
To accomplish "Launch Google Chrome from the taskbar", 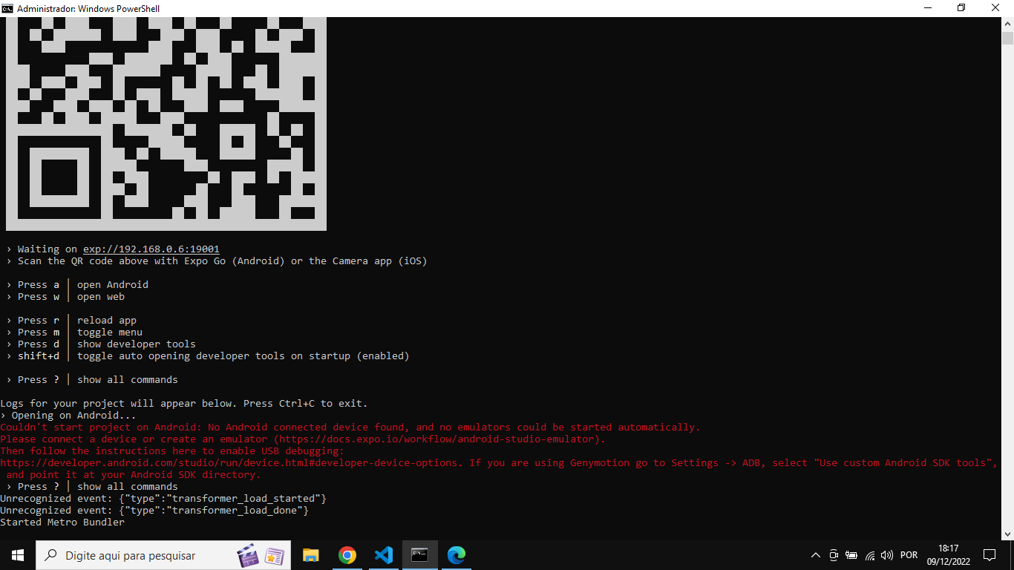I will tap(347, 555).
